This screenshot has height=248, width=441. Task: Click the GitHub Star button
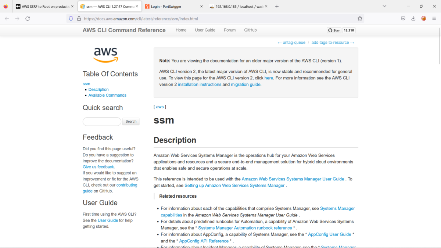[x=334, y=30]
